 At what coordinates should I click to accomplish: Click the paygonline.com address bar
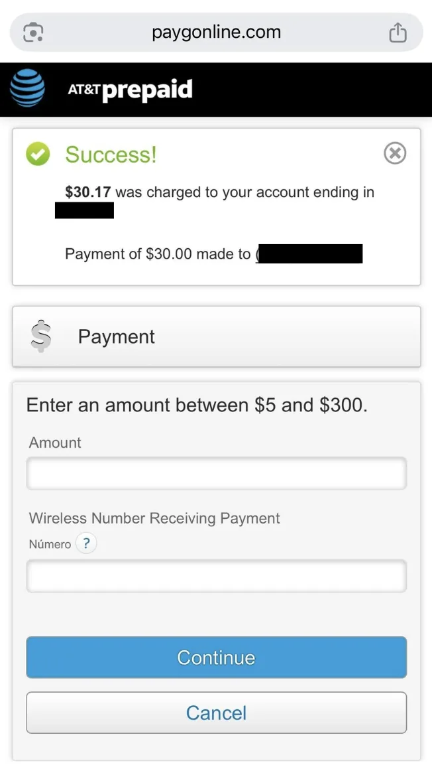[x=216, y=31]
